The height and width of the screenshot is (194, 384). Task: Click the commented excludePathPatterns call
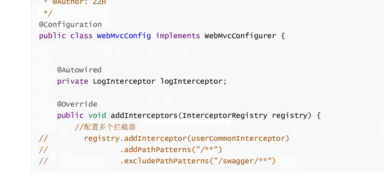tap(198, 161)
